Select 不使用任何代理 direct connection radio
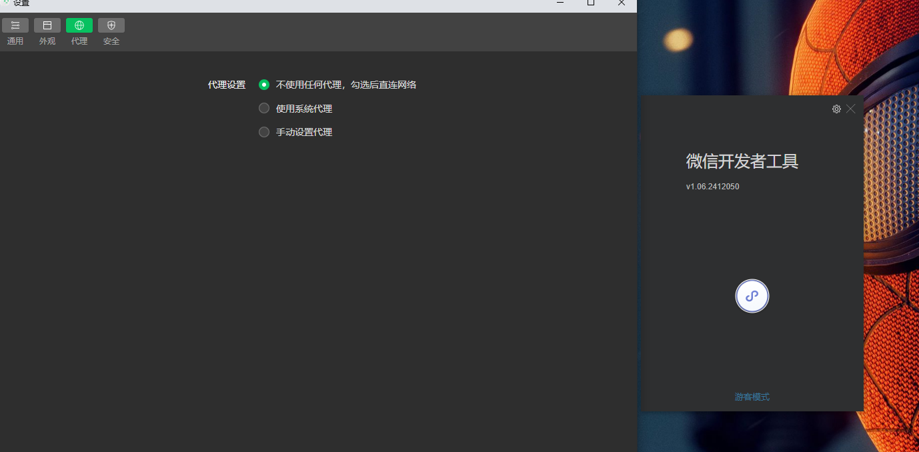Viewport: 919px width, 452px height. point(264,85)
